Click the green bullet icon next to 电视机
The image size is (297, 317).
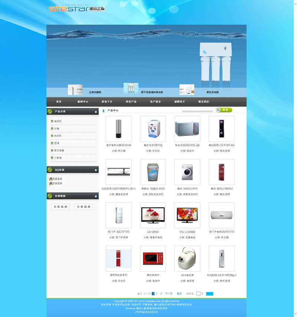(x=52, y=121)
